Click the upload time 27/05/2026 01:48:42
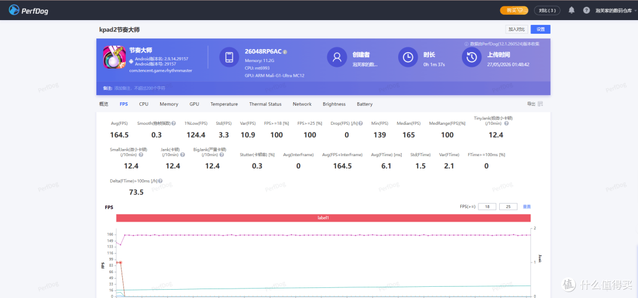The width and height of the screenshot is (638, 298). coord(508,64)
